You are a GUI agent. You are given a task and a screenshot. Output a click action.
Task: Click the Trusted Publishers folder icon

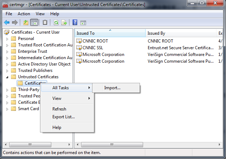point(13,70)
